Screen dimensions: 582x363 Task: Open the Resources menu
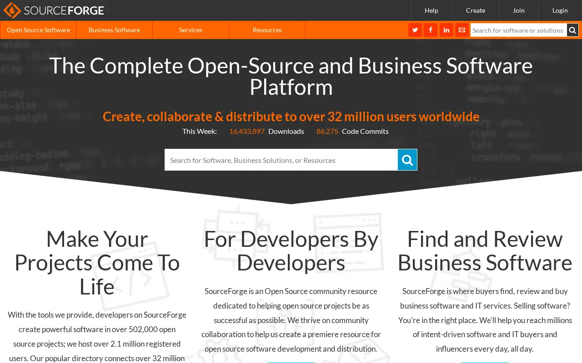pyautogui.click(x=267, y=30)
